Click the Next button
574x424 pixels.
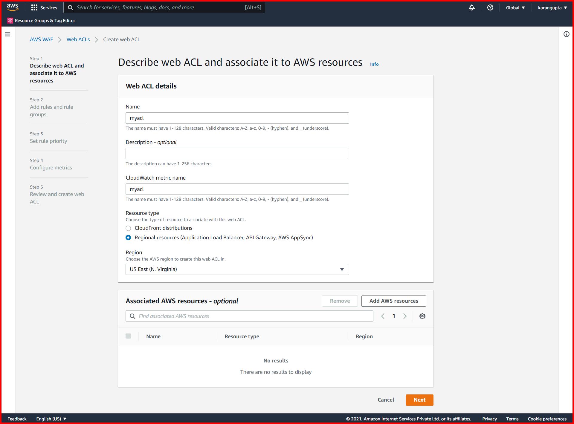(x=419, y=400)
